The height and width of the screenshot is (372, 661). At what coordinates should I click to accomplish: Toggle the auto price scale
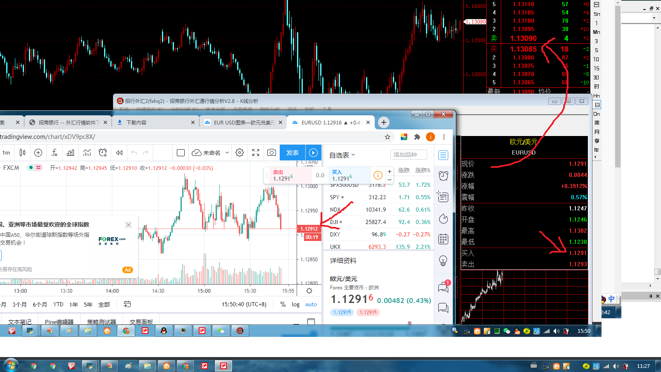(311, 305)
